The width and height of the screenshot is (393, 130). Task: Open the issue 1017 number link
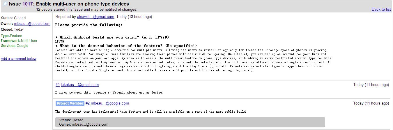(x=27, y=4)
